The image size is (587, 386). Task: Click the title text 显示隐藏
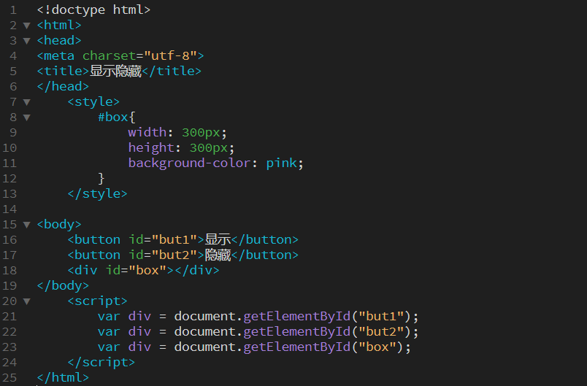115,71
